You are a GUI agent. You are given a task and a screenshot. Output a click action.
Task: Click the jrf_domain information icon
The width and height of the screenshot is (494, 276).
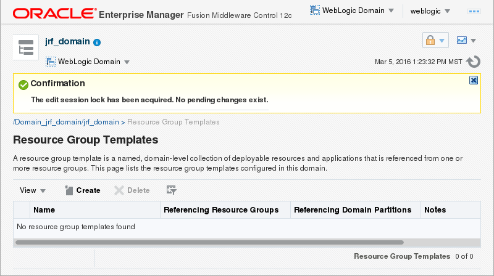coord(97,43)
